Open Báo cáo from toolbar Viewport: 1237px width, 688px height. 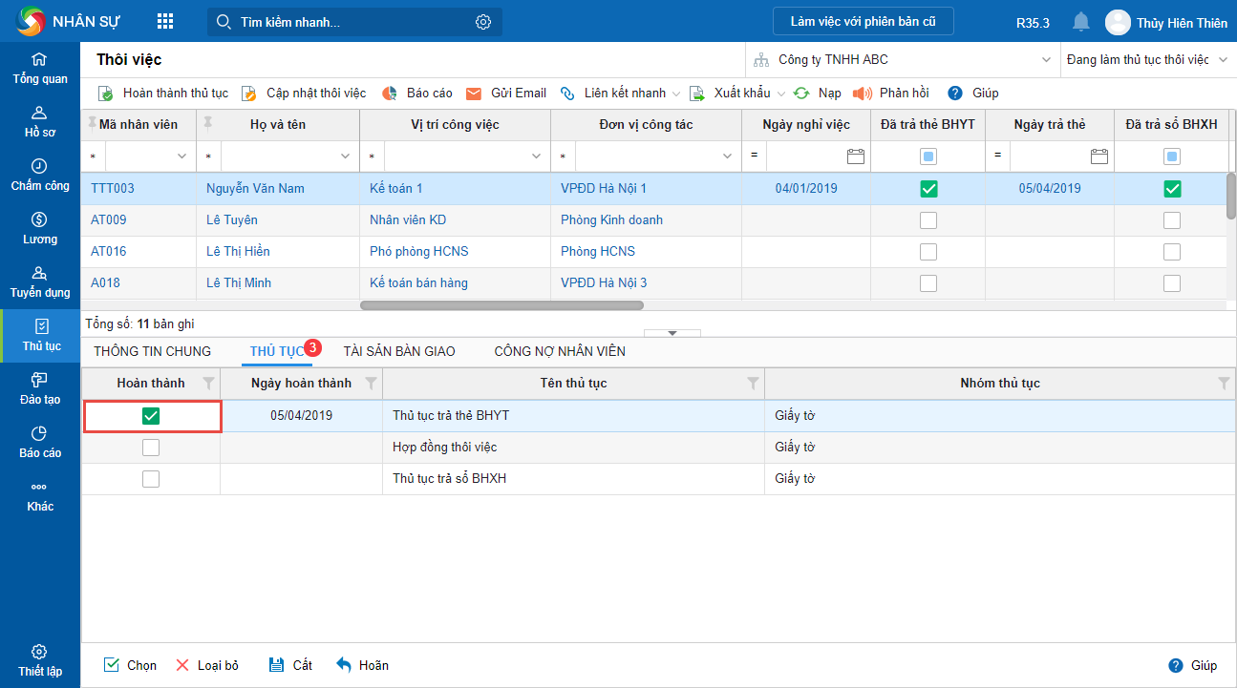(x=417, y=94)
